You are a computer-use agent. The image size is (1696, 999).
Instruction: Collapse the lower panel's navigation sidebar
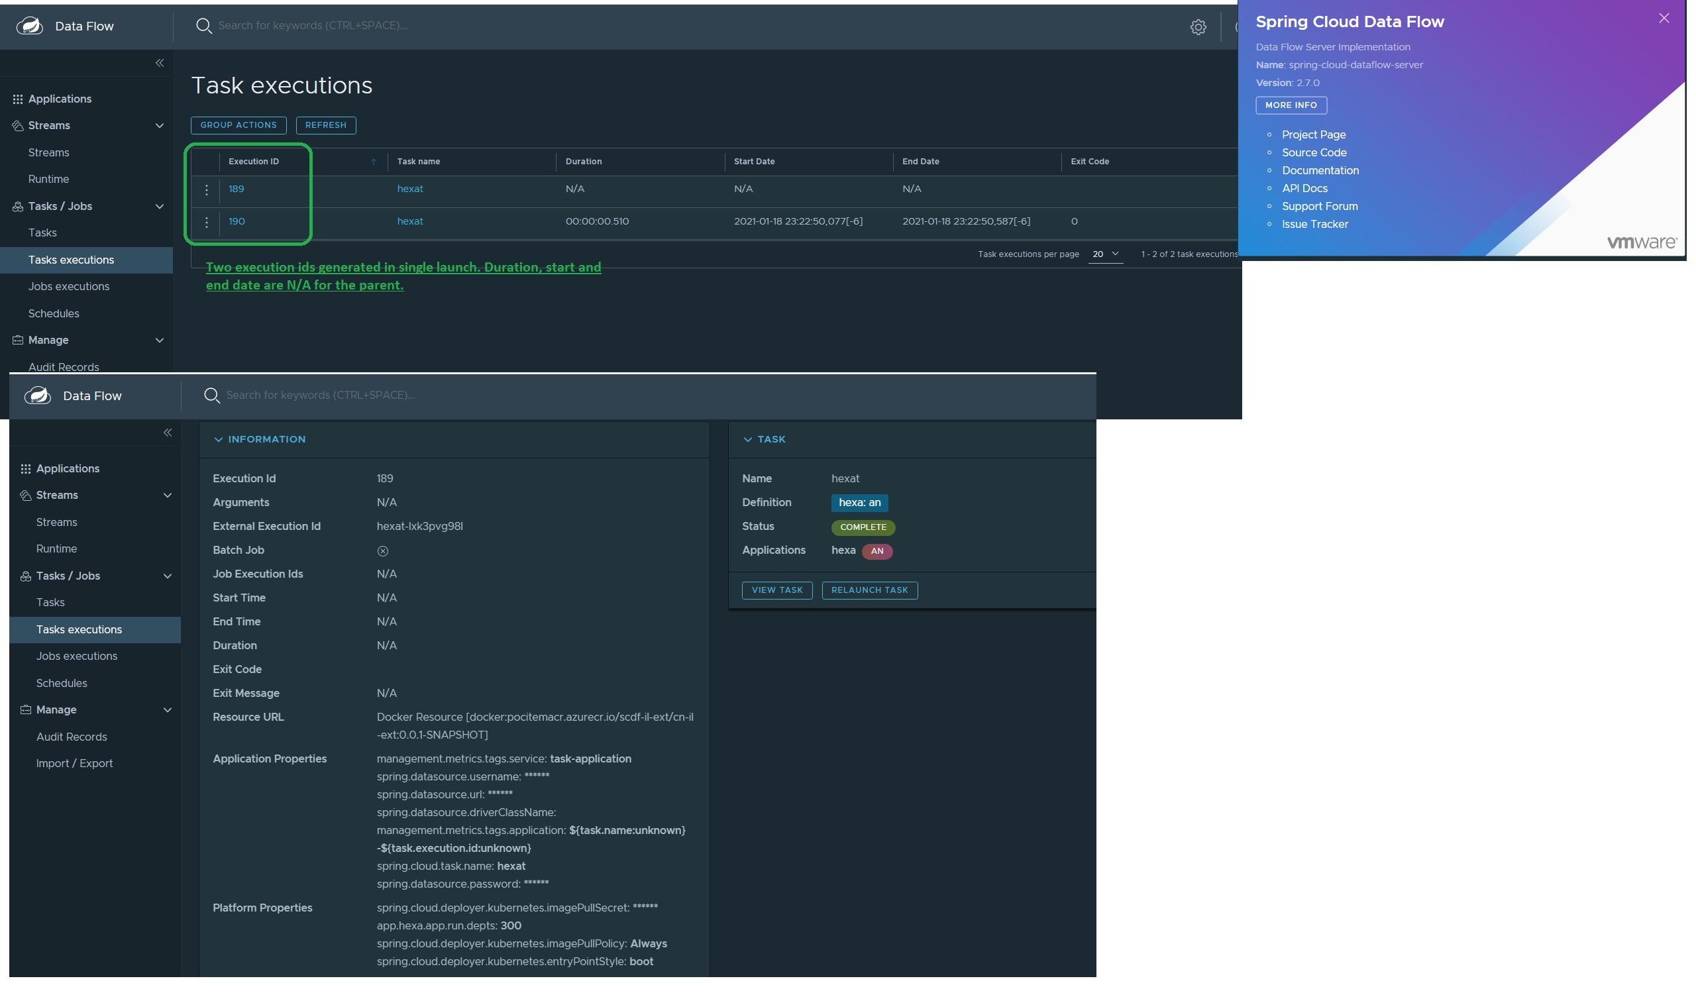point(168,433)
